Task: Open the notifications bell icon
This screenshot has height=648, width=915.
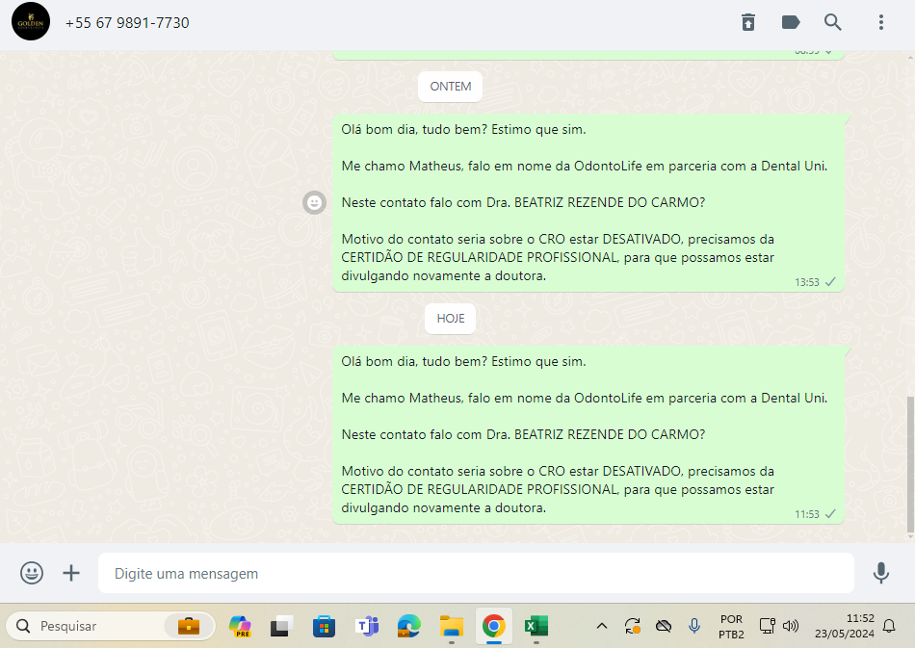Action: (889, 627)
